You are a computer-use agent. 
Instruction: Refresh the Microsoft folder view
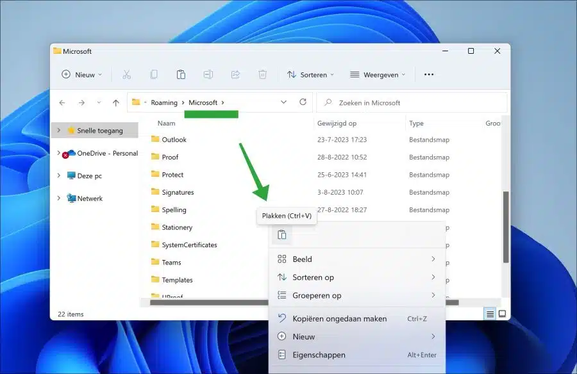pyautogui.click(x=303, y=102)
